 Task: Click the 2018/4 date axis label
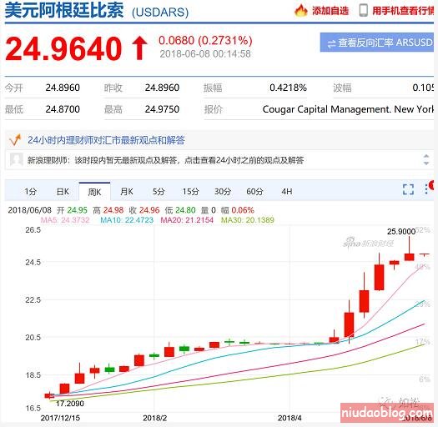point(289,418)
